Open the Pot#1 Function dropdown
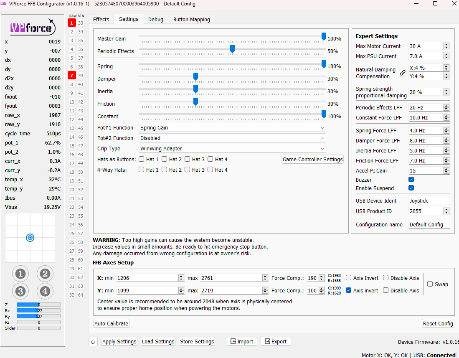The width and height of the screenshot is (459, 358). (232, 128)
